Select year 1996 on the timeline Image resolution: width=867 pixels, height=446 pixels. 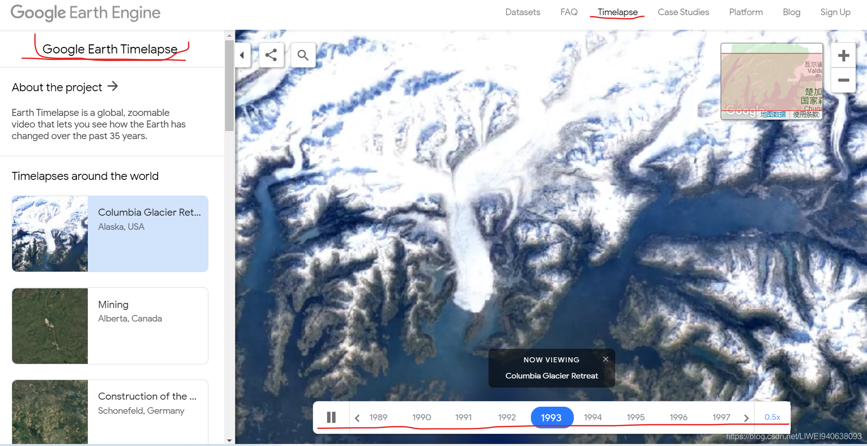point(679,417)
